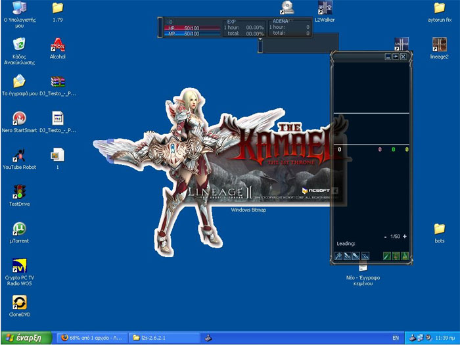
Task: Open the L2Walker desktop shortcut
Action: 325,12
